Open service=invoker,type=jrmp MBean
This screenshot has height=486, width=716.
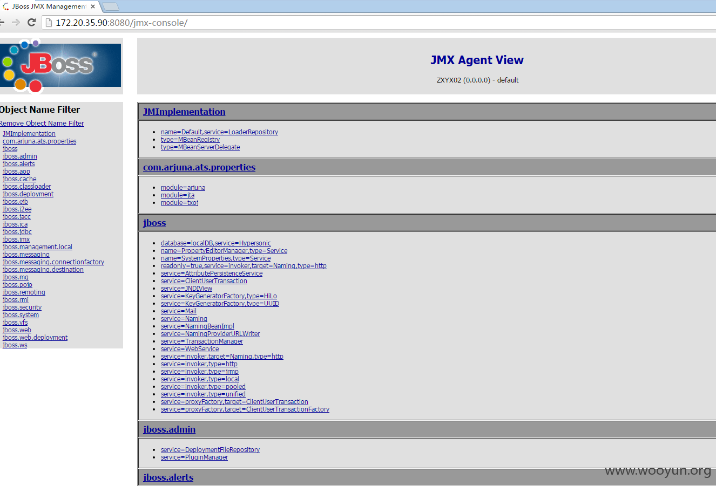[x=200, y=372]
